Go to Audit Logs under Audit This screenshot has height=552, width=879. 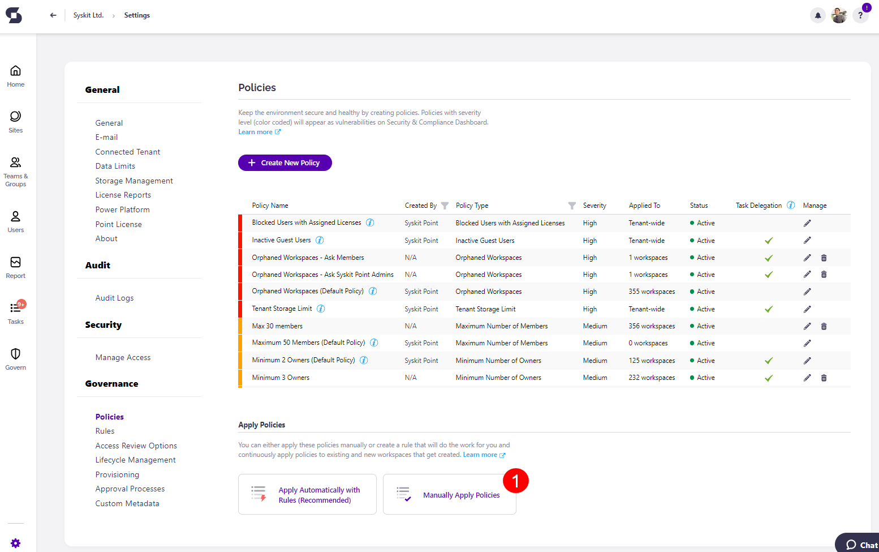tap(114, 297)
